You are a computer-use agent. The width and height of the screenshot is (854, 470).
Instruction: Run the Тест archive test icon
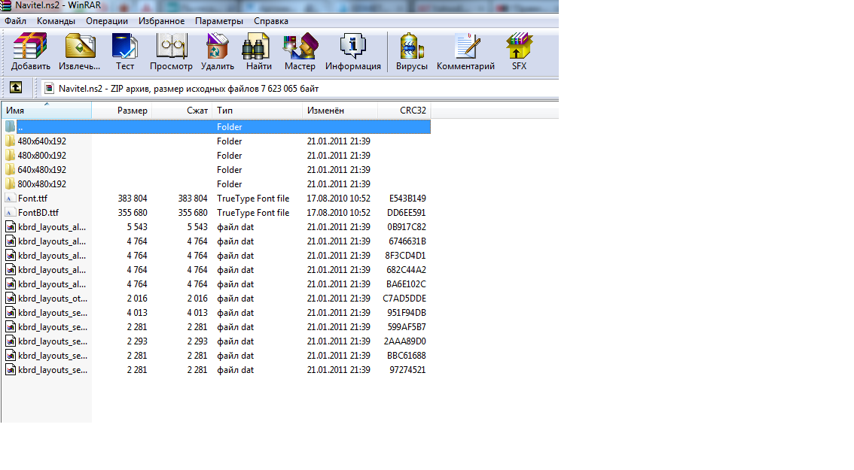coord(125,51)
